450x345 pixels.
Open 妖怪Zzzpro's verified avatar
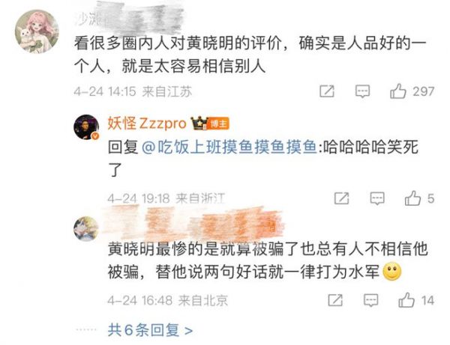pos(86,127)
